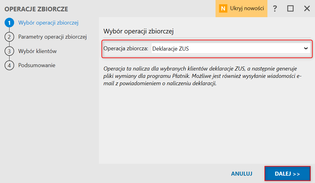
Task: Open the Deklaracje ZUS combo box
Action: (x=231, y=48)
